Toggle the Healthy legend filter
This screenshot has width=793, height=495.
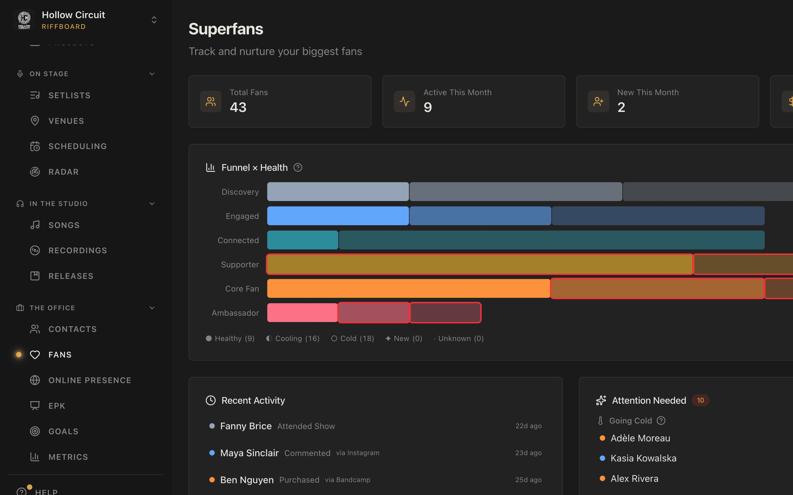click(230, 338)
